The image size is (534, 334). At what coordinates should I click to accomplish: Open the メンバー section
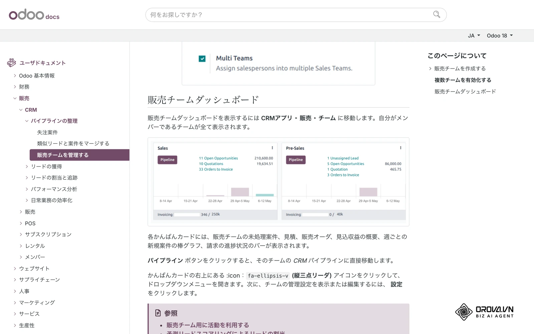(35, 257)
